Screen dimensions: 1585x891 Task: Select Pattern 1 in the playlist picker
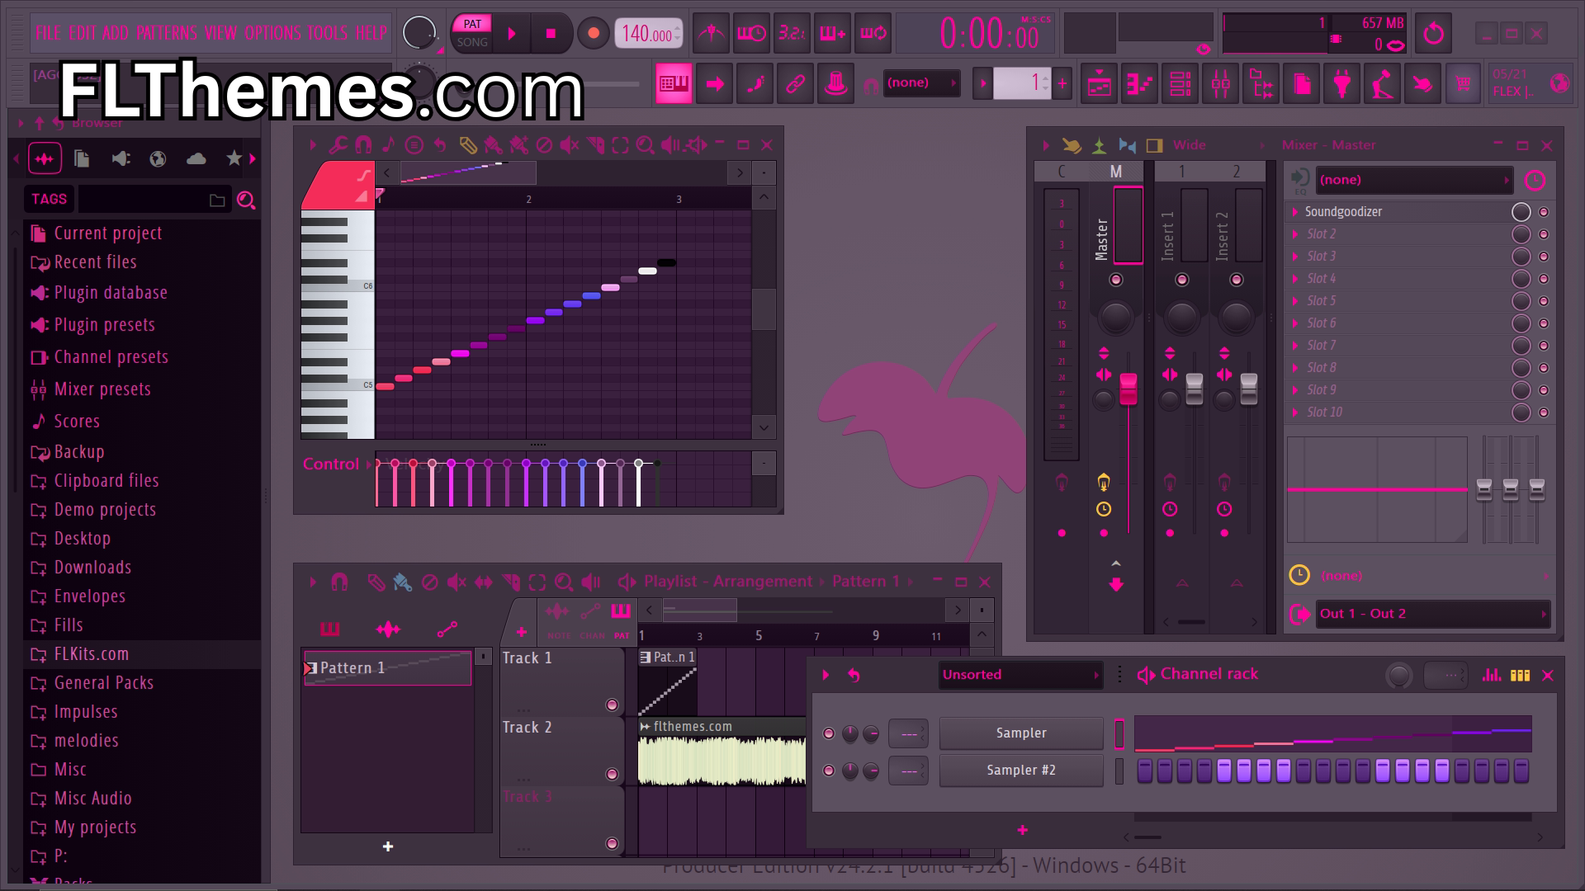click(388, 668)
